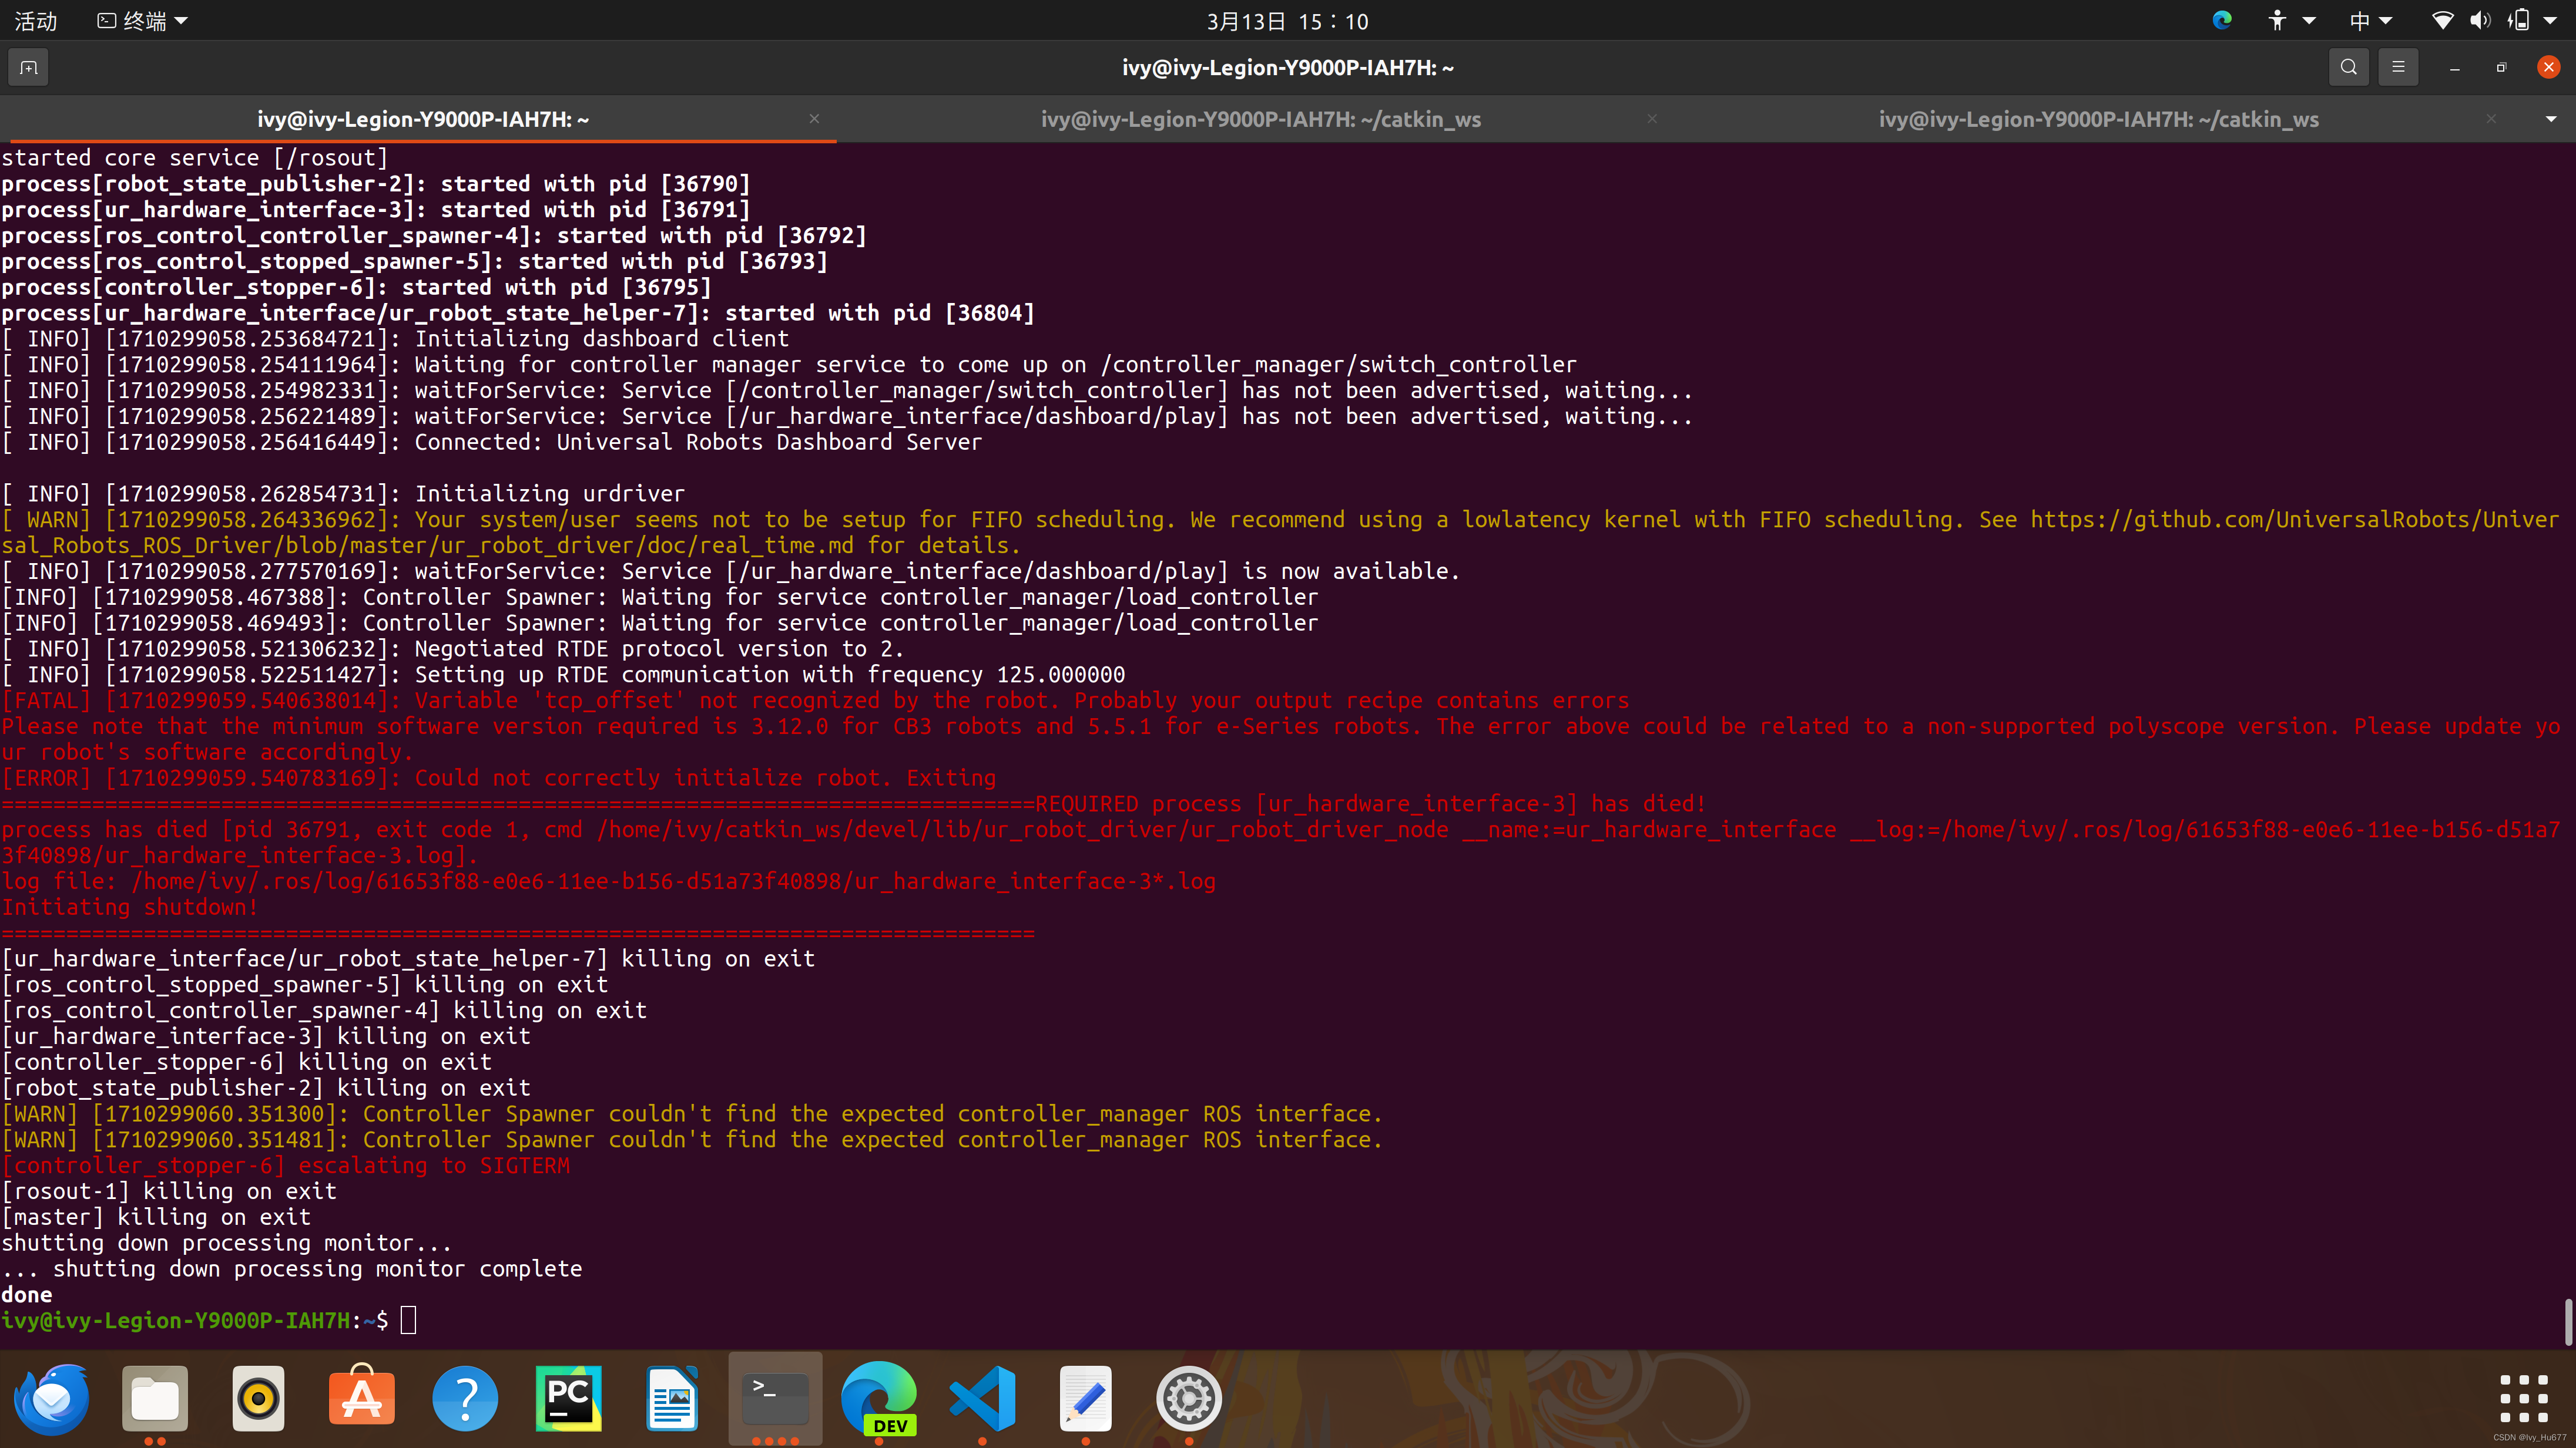Launch Thunderbird from the dock
This screenshot has width=2576, height=1448.
pos(52,1398)
